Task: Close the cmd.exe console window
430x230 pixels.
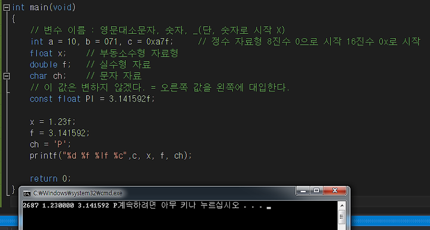Action: click(335, 191)
